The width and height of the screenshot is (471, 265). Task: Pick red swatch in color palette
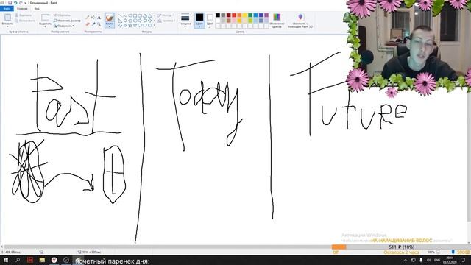click(x=234, y=15)
